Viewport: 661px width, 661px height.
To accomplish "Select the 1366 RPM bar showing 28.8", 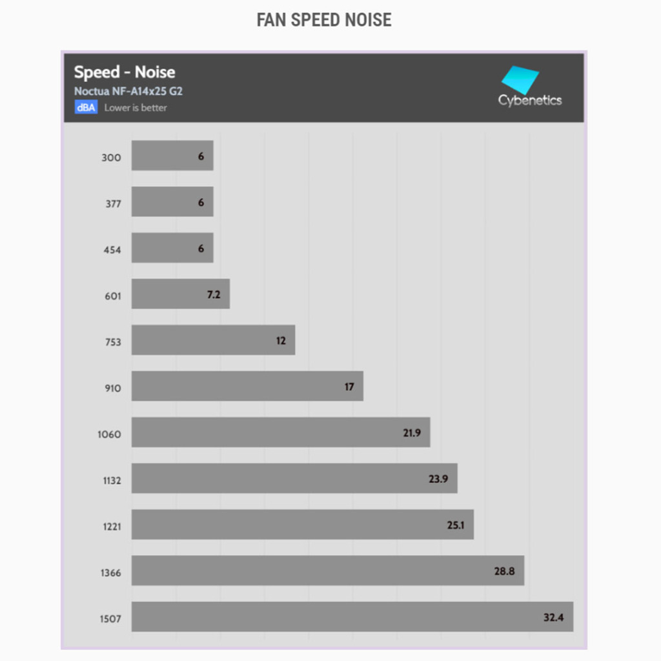I will pos(328,571).
